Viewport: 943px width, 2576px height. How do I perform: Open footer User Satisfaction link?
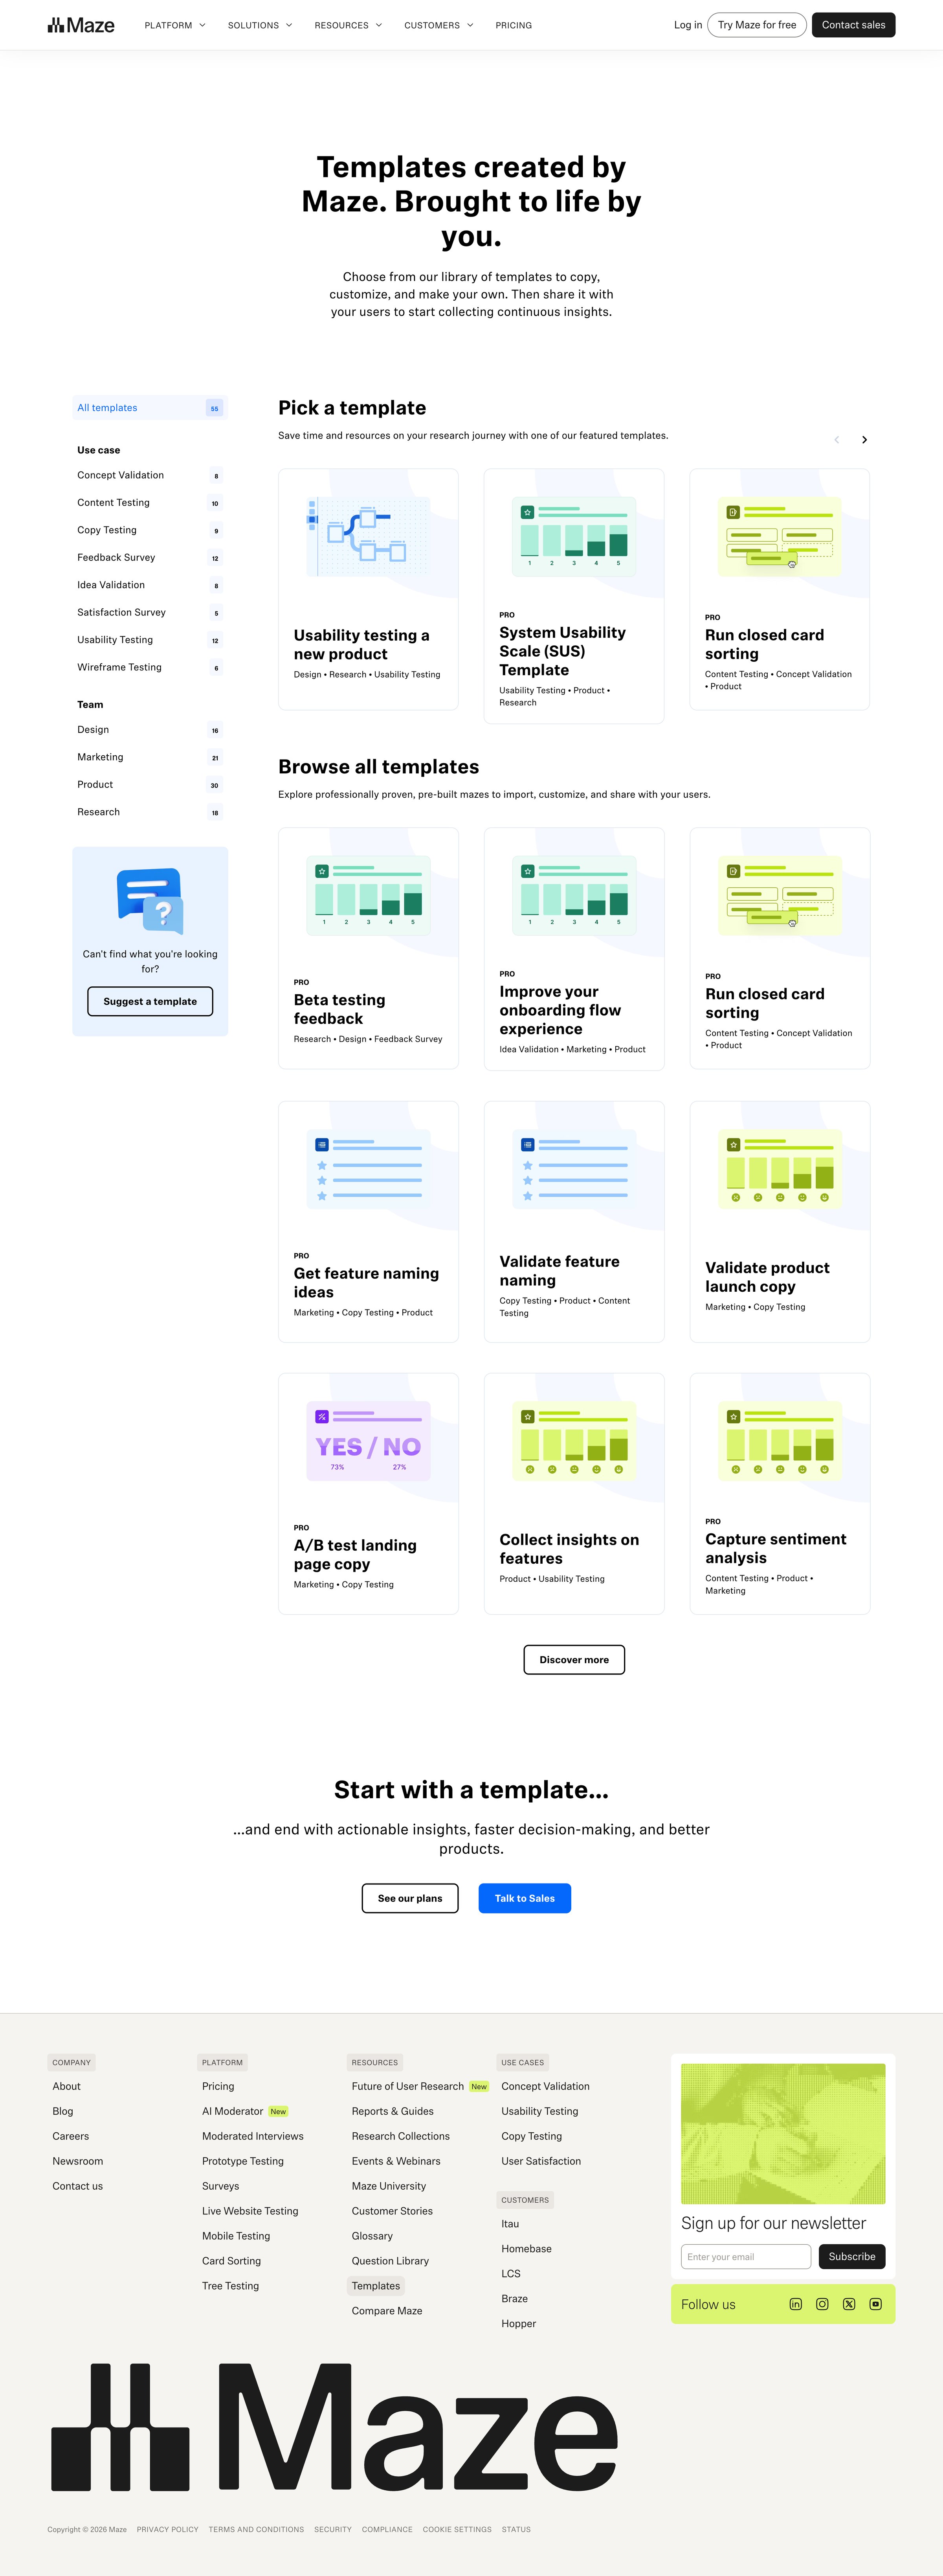(x=541, y=2161)
